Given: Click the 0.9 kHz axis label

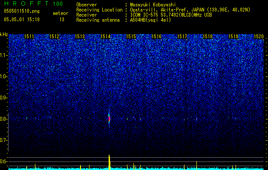Looking at the screenshot, I should click(x=4, y=98).
